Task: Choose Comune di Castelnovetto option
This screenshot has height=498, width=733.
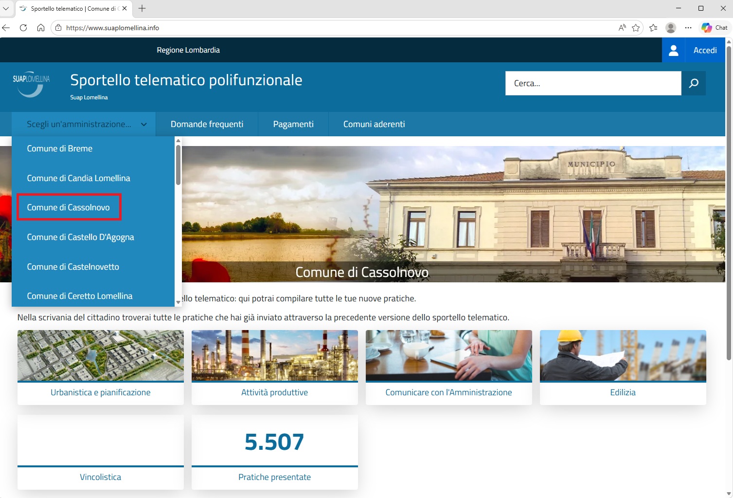Action: pyautogui.click(x=73, y=267)
